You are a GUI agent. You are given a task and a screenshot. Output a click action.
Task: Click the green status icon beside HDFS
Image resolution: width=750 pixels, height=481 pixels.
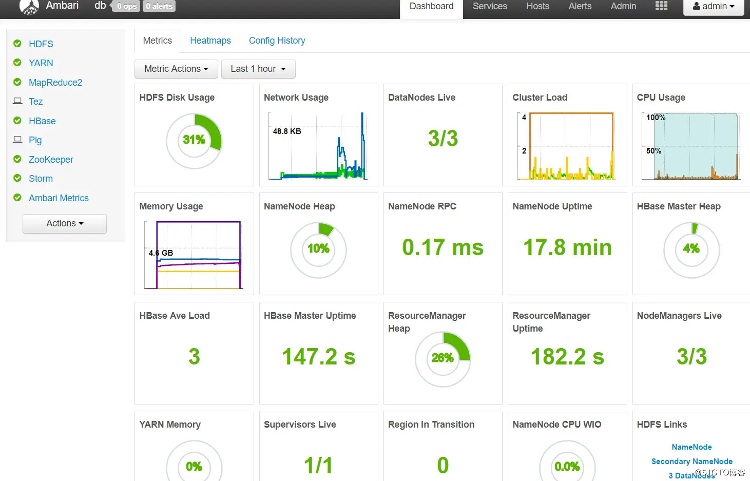point(17,44)
